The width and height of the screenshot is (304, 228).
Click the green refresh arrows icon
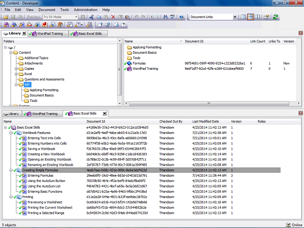tap(275, 17)
